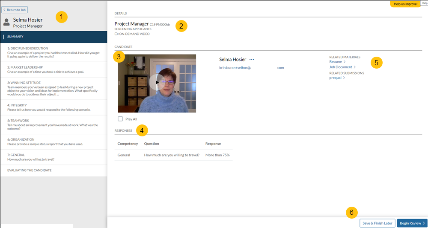Click the candidate profile avatar icon

click(6, 22)
